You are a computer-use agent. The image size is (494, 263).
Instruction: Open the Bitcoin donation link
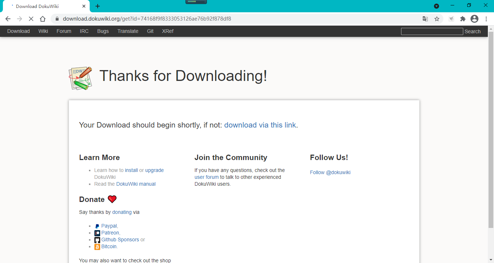[x=109, y=246]
